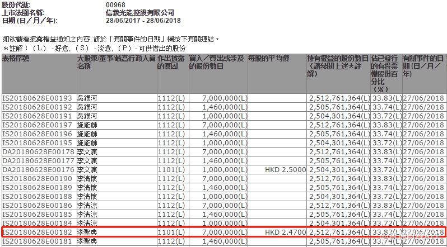447x247 pixels.
Task: Click percentage 33.74(L) in row IS20180628E00196
Action: pos(387,134)
